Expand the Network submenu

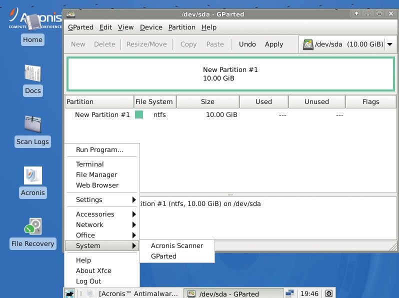point(102,224)
